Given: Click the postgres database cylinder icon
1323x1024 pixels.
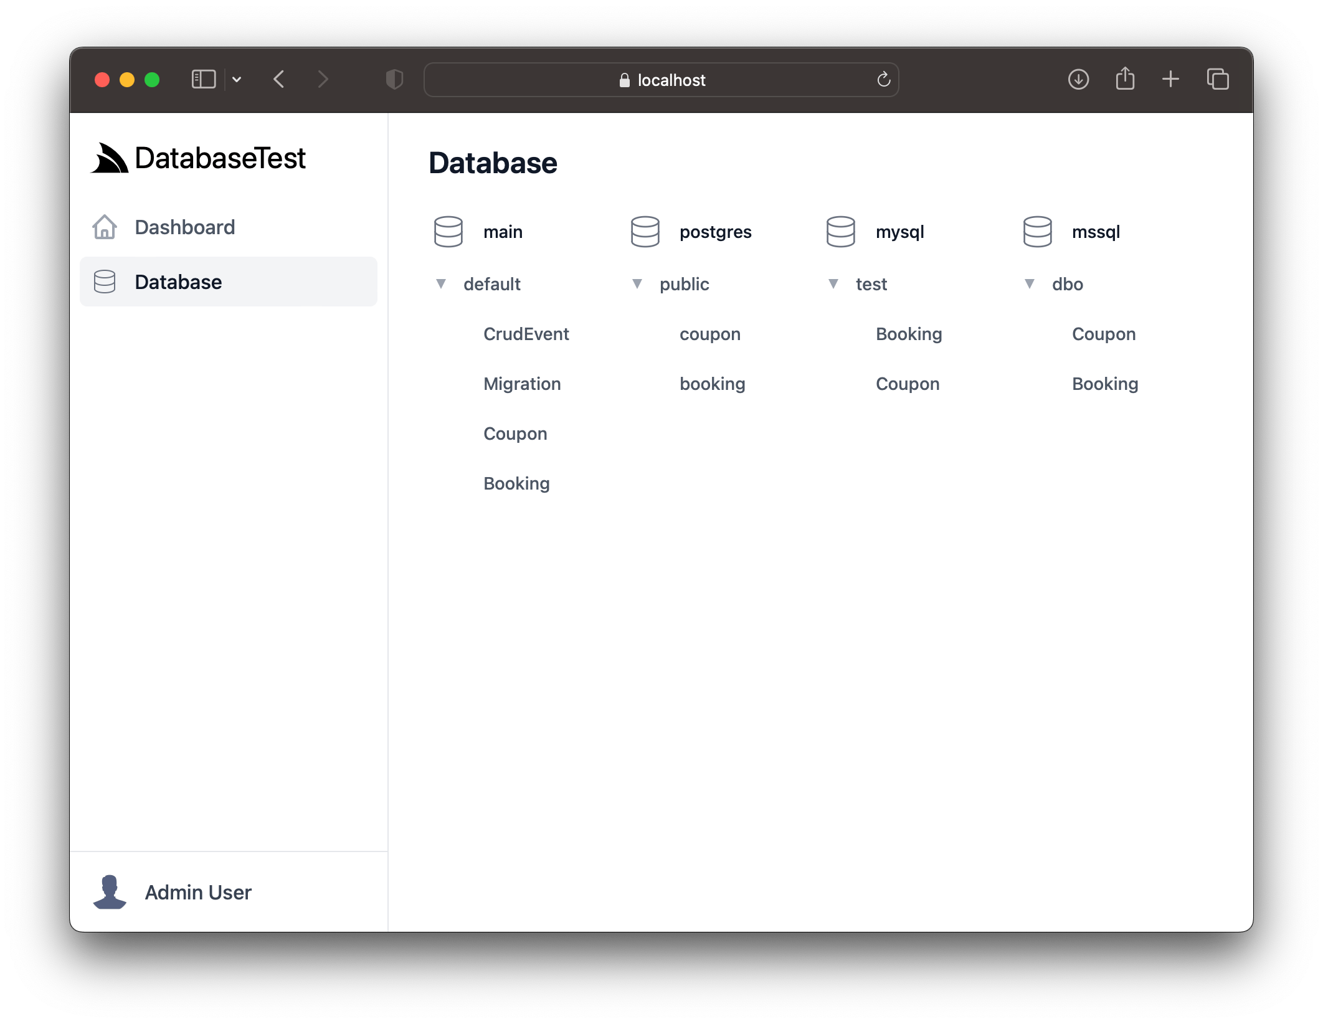Looking at the screenshot, I should click(645, 232).
